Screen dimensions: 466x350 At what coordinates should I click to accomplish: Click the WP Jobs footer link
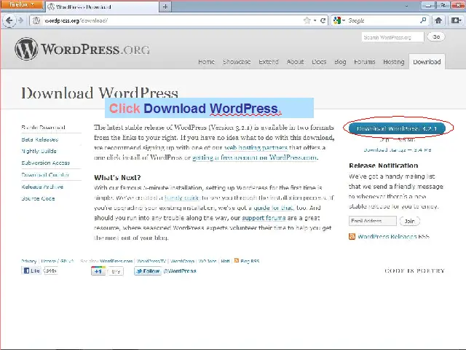(208, 261)
